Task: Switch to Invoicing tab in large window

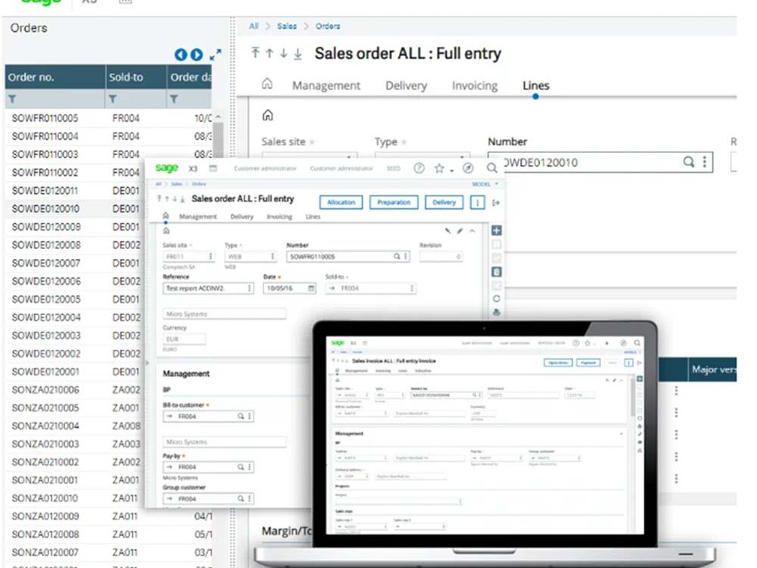Action: tap(475, 86)
